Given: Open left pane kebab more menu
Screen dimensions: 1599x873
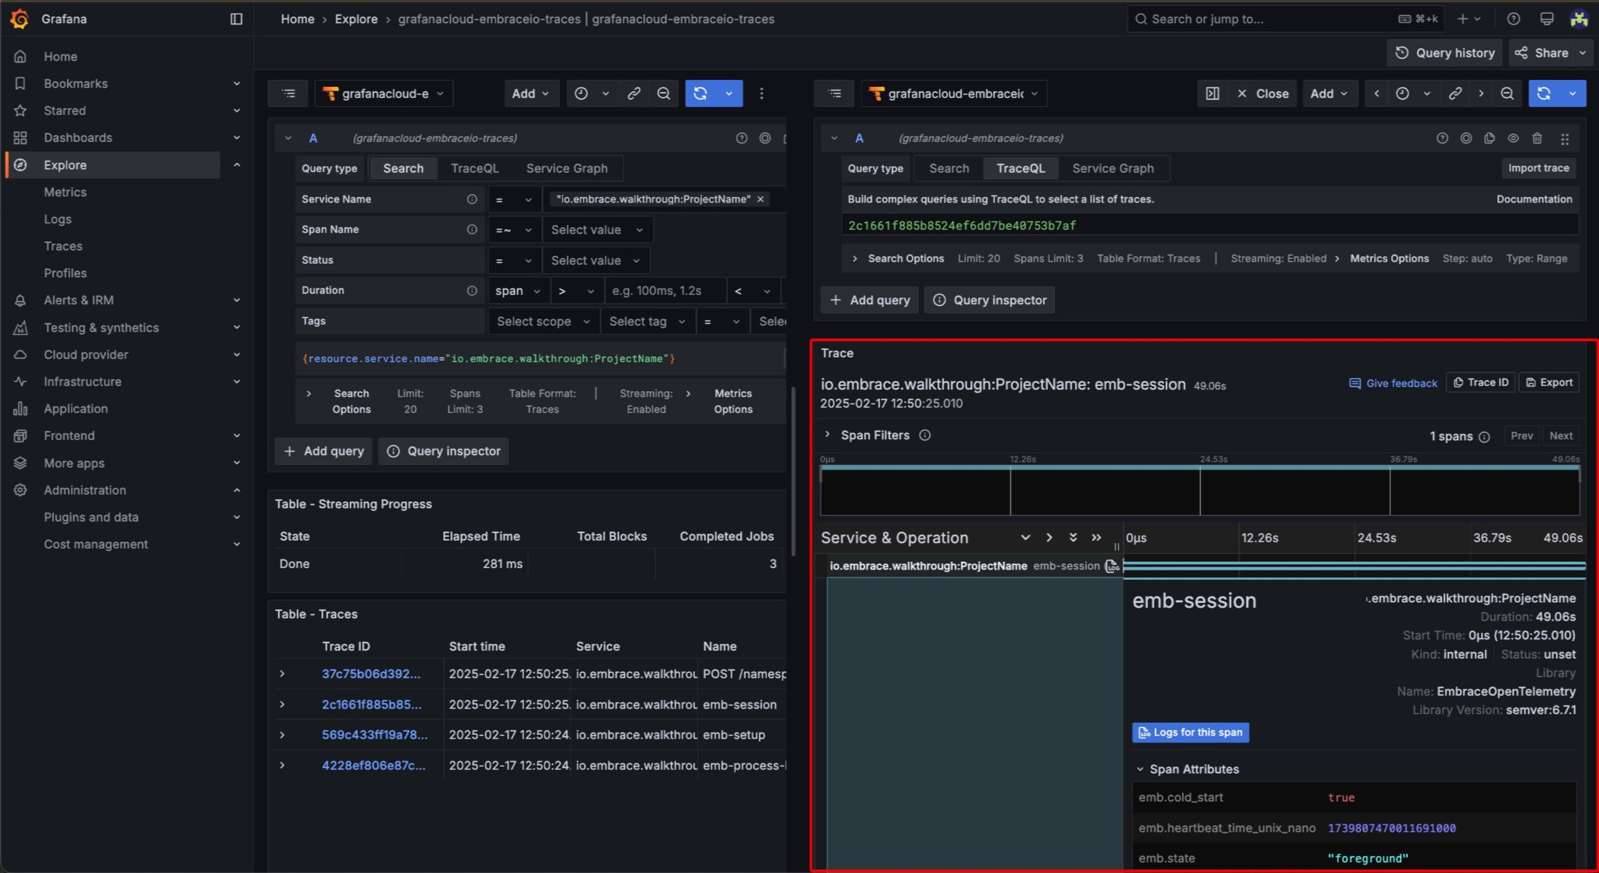Looking at the screenshot, I should click(x=761, y=93).
